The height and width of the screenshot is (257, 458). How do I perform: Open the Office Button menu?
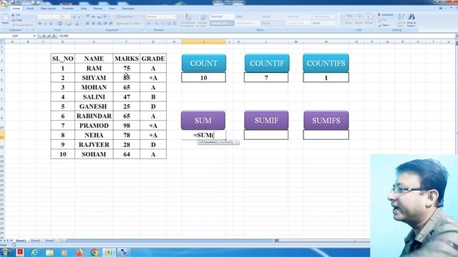(x=4, y=5)
